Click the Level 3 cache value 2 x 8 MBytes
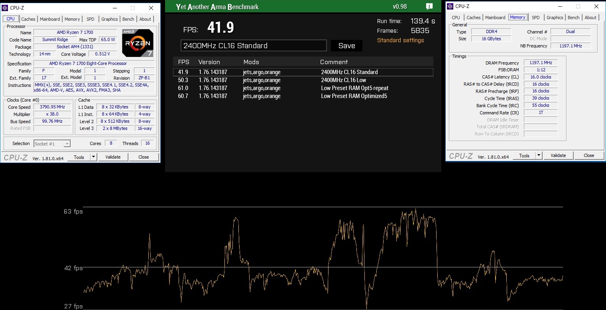This screenshot has width=606, height=310. pos(115,128)
